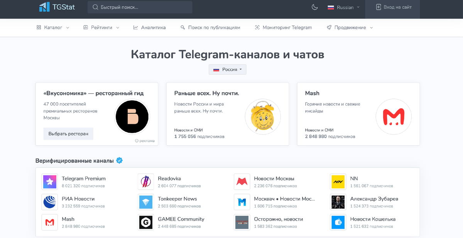Open «Вкусономика» — ресторанный гид title
Viewport: 463px width, 238px height.
point(94,93)
